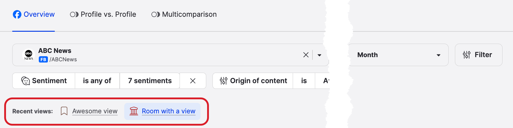513x128 pixels.
Task: Open the 7 sentiments value selector
Action: (150, 81)
